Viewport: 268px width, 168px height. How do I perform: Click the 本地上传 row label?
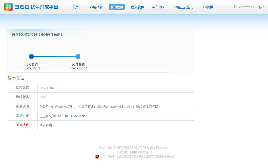pyautogui.click(x=22, y=116)
